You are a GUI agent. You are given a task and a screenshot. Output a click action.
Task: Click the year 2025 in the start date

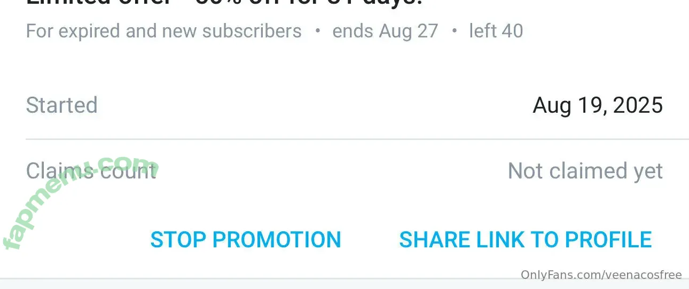[x=638, y=106]
